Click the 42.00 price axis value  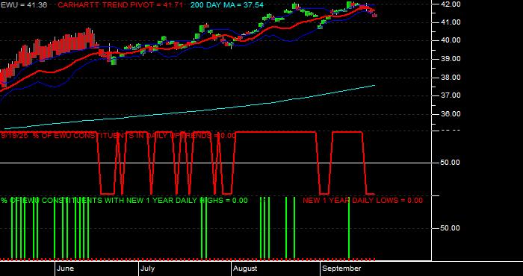pos(451,4)
